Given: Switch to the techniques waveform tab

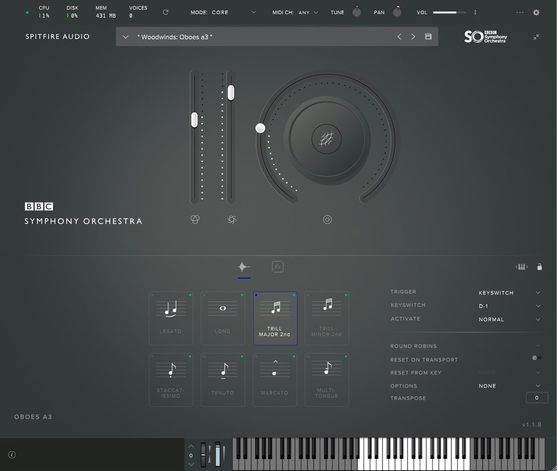Looking at the screenshot, I should 244,267.
